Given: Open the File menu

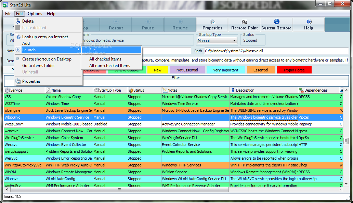Looking at the screenshot, I should click(x=8, y=13).
